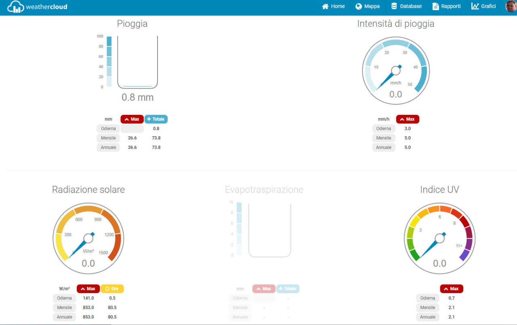This screenshot has width=517, height=325.
Task: Click the Weathercloud logo icon
Action: [x=16, y=6]
